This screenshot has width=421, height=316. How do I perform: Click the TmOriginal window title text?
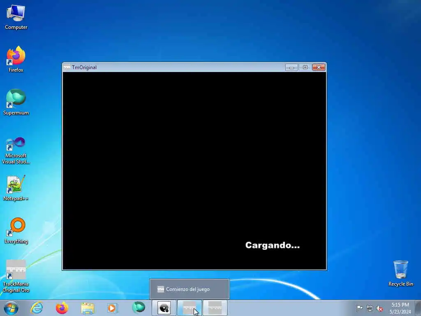coord(84,67)
